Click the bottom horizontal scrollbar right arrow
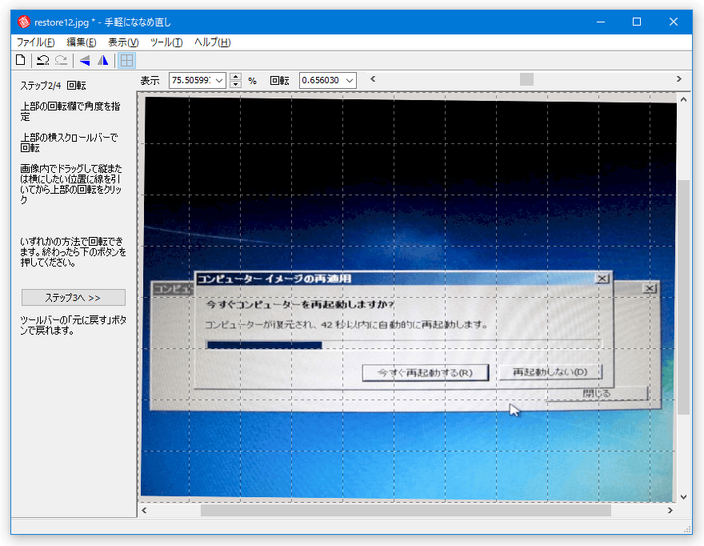Viewport: 704px width, 546px height. pyautogui.click(x=670, y=510)
